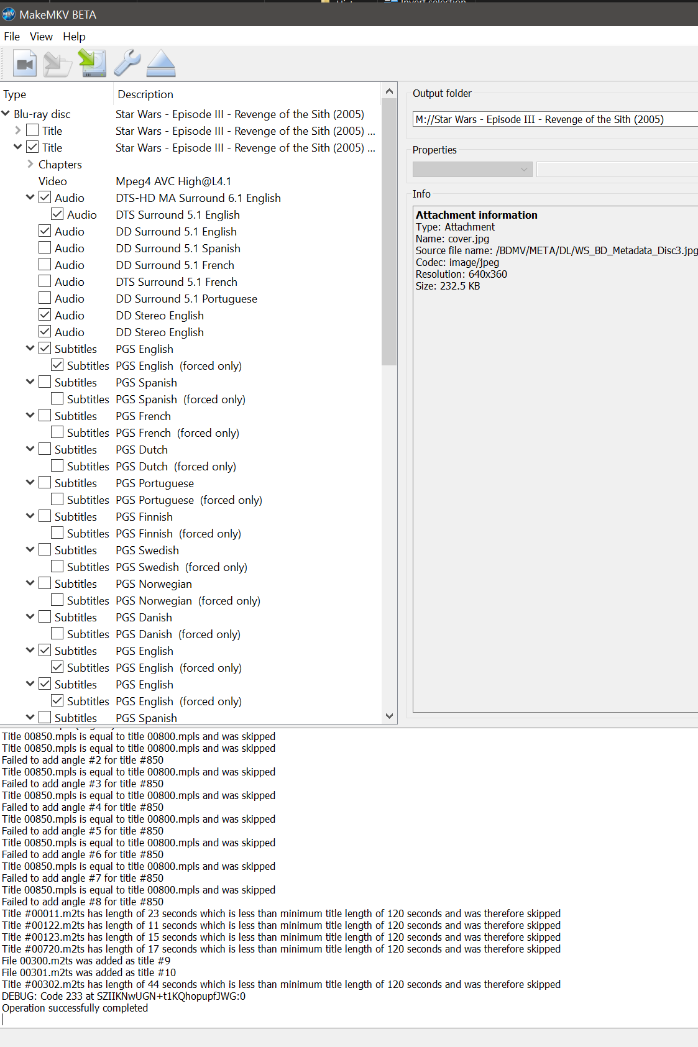This screenshot has width=698, height=1047.
Task: Click the MakeMKV logo in title bar
Action: tap(9, 14)
